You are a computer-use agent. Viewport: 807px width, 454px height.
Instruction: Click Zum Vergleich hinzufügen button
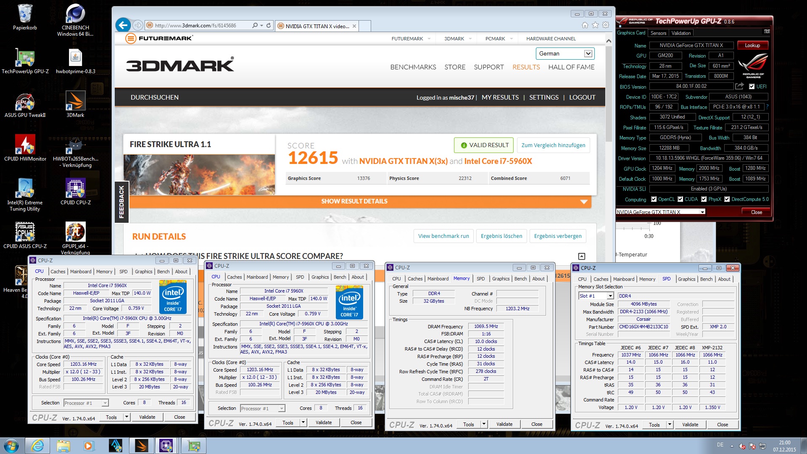pos(553,145)
